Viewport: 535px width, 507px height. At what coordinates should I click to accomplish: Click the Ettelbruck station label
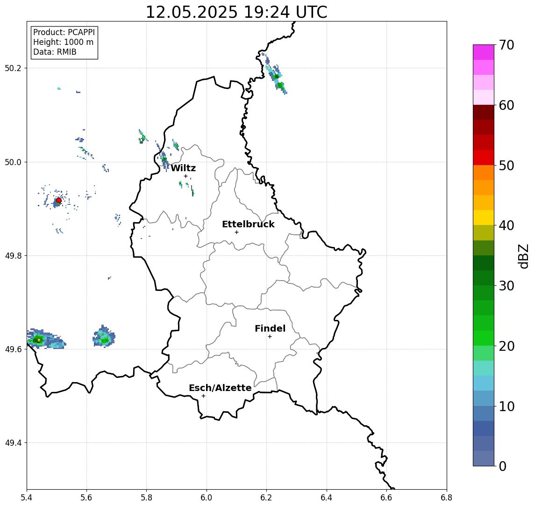pyautogui.click(x=249, y=224)
